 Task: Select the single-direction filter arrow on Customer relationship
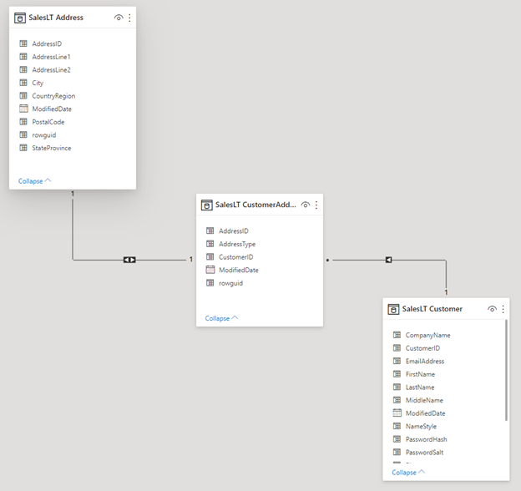pos(389,260)
